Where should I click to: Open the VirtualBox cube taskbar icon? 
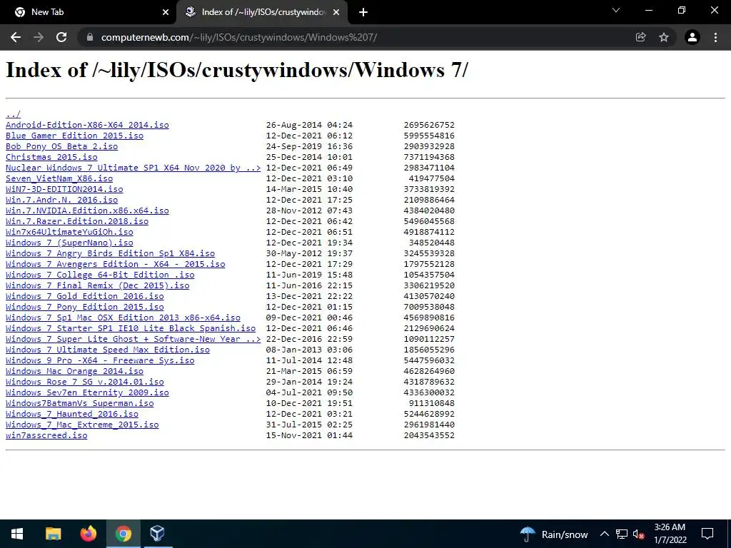158,534
